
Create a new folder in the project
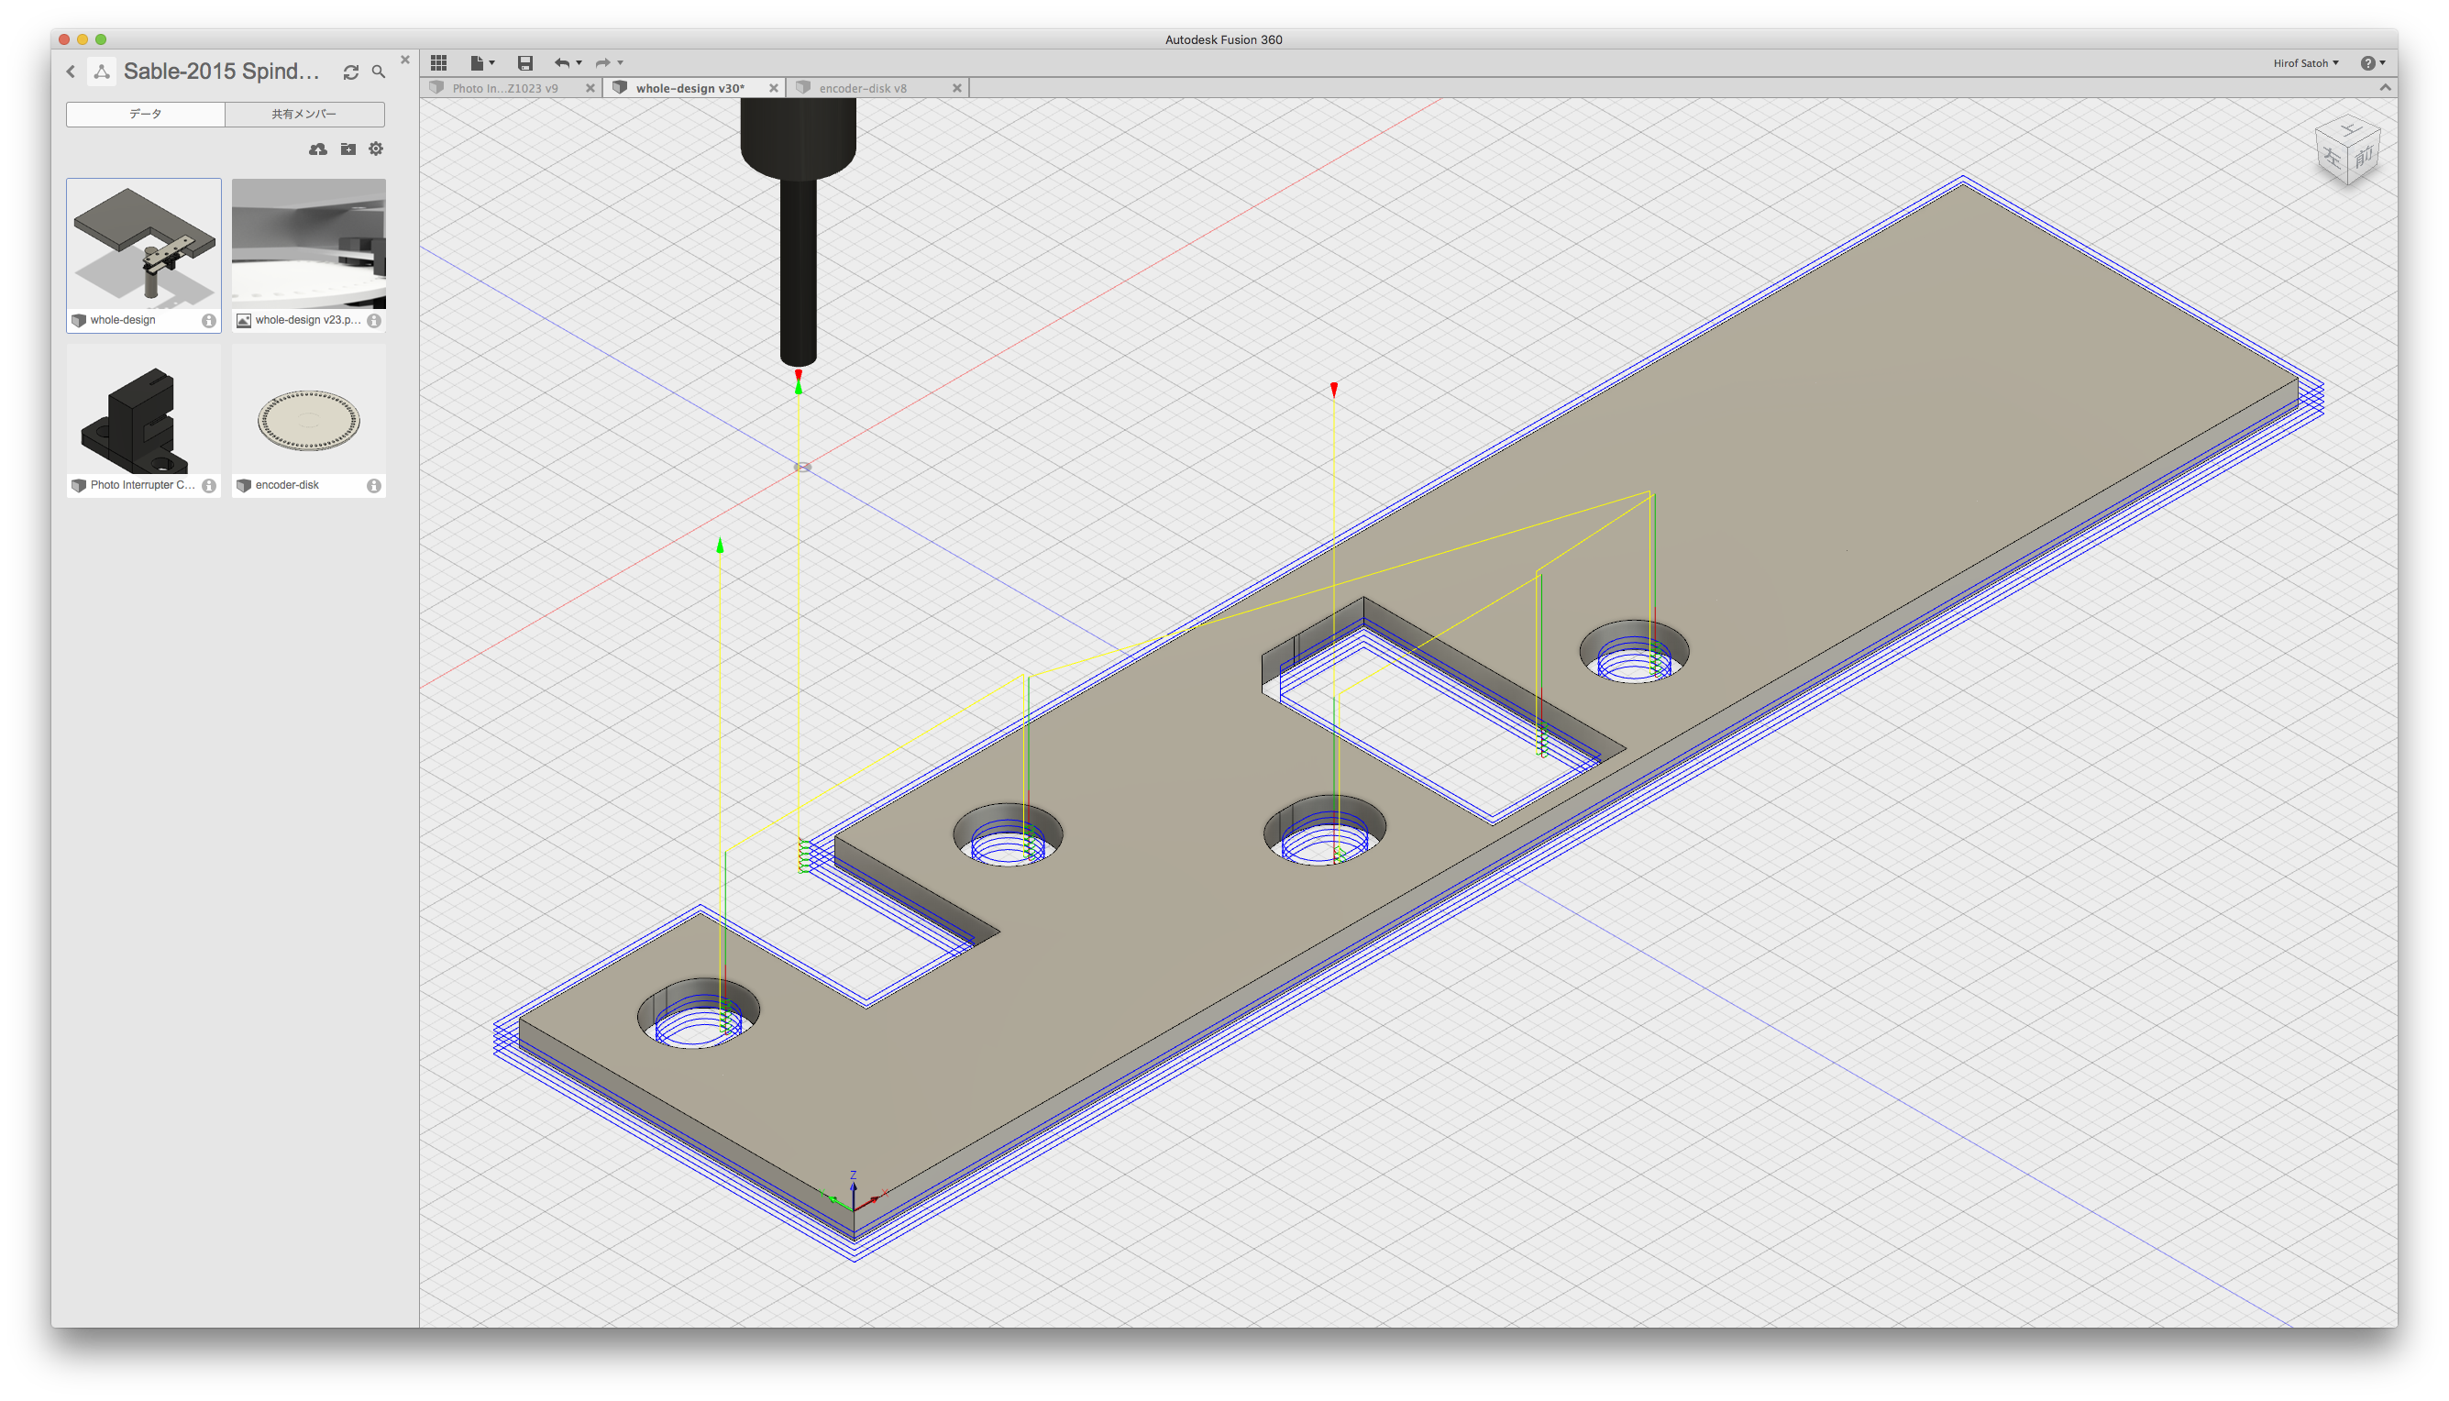click(348, 149)
